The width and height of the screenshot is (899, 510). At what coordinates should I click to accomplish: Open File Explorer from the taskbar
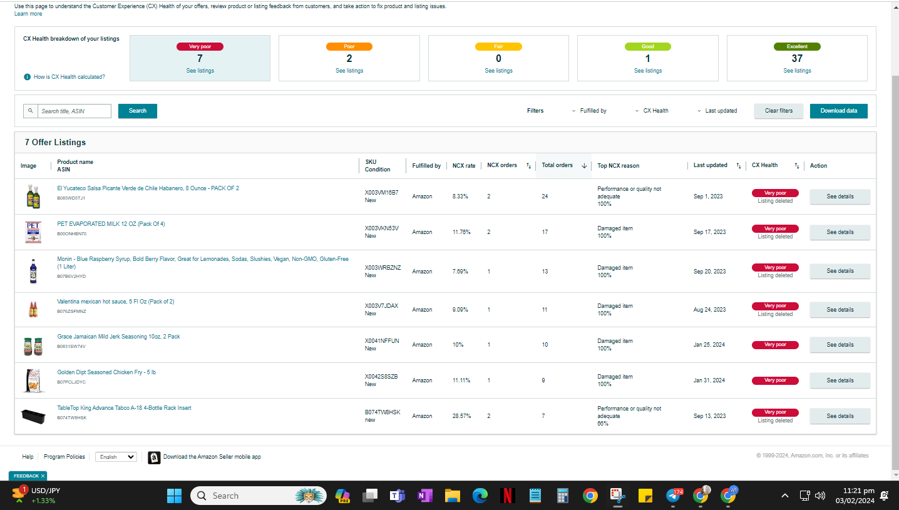click(x=453, y=496)
